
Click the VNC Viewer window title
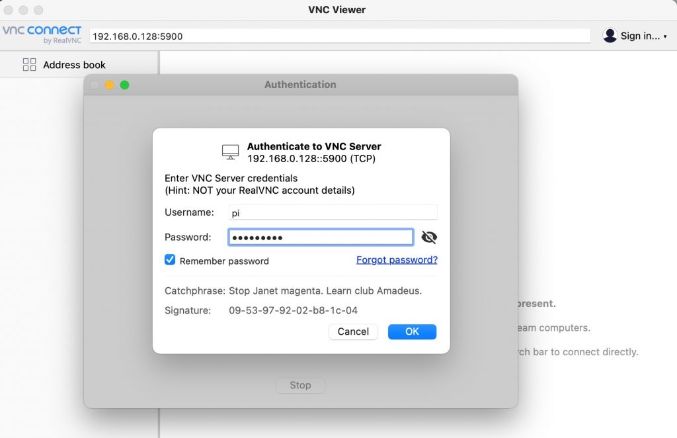337,10
